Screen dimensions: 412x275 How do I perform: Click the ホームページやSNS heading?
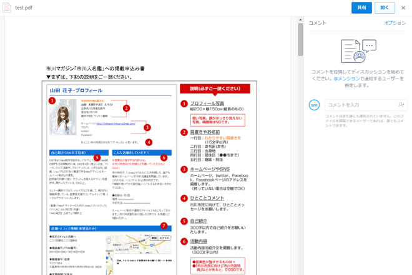point(210,169)
